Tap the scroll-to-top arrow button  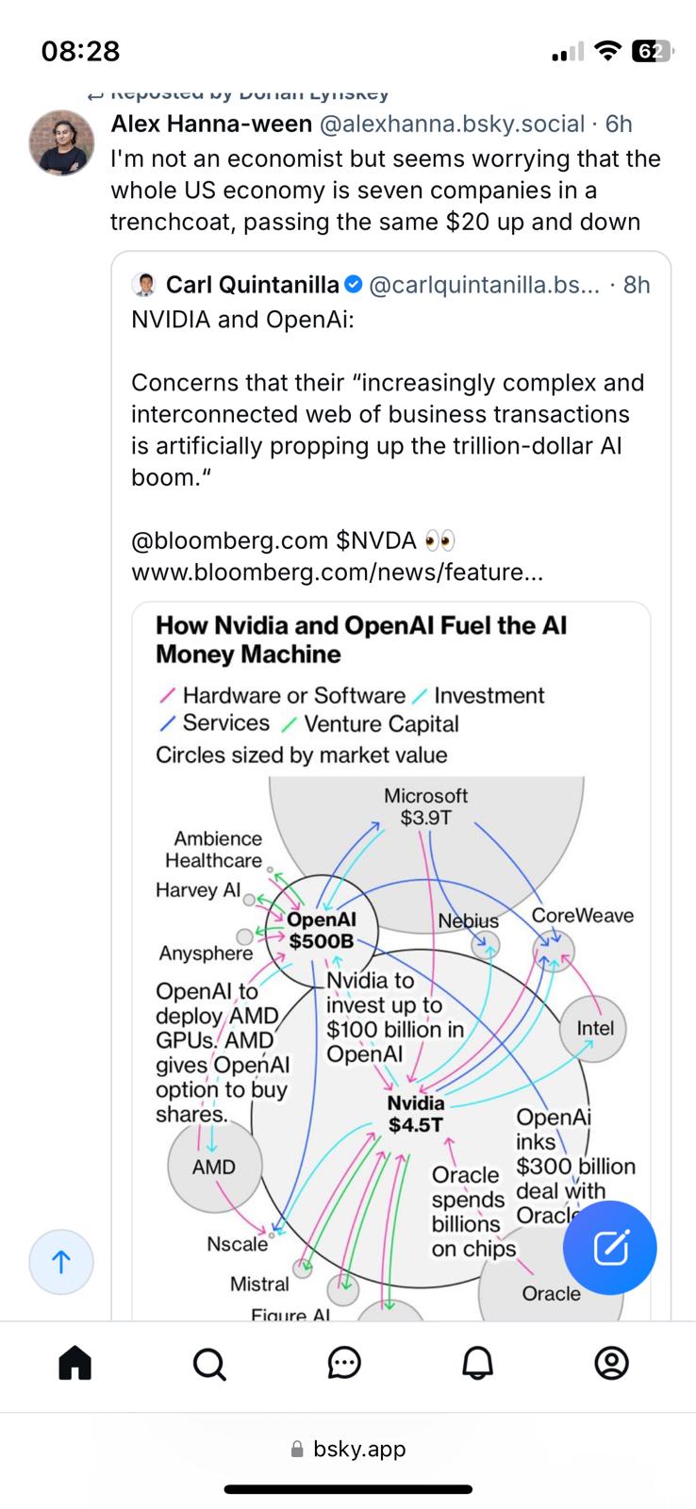[x=61, y=1262]
